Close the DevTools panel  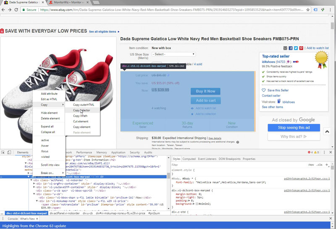[x=331, y=152]
